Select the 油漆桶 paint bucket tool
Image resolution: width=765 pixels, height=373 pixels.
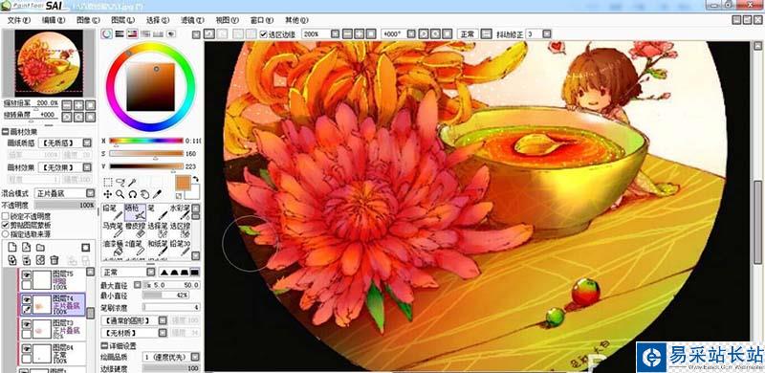coord(113,248)
